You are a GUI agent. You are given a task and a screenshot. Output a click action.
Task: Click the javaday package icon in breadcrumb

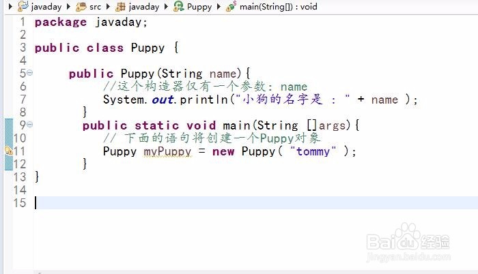(x=121, y=7)
